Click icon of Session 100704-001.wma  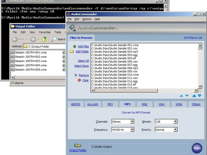13,52
